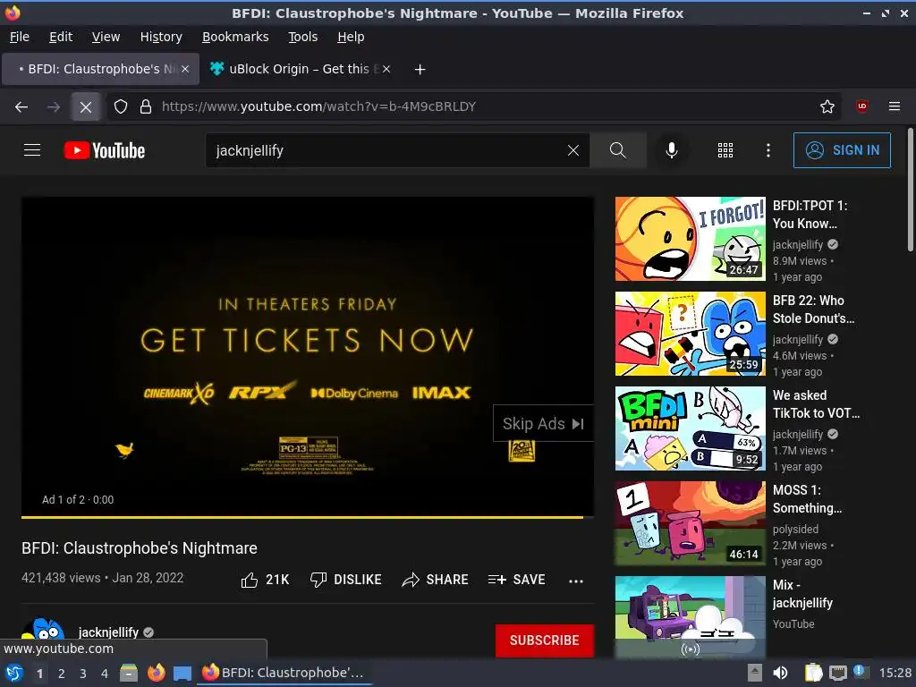This screenshot has height=687, width=916.
Task: Open the File menu
Action: tap(20, 37)
